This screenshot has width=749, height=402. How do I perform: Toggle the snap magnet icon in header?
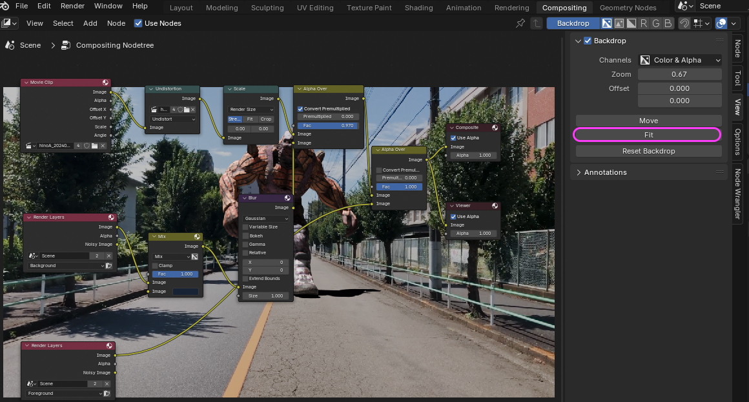(x=684, y=23)
